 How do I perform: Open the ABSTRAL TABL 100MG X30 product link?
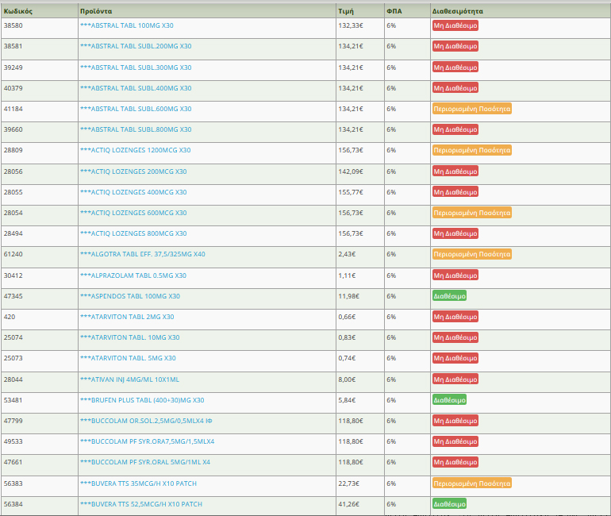coord(126,25)
